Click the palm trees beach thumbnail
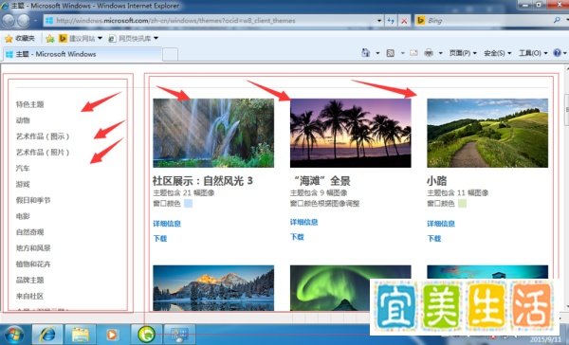 click(x=351, y=133)
